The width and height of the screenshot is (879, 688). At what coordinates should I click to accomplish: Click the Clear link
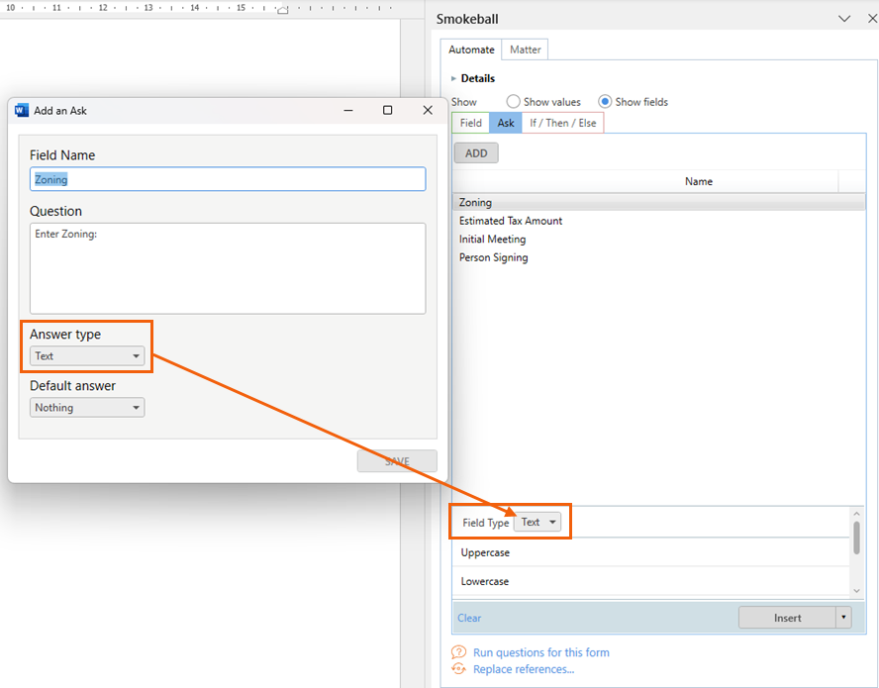(x=469, y=618)
